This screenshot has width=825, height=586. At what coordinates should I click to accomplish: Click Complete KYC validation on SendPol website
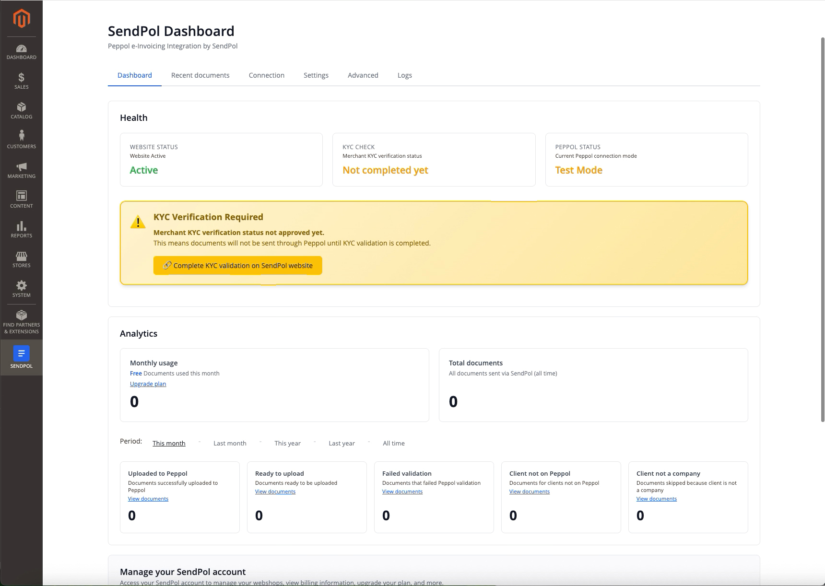coord(238,266)
